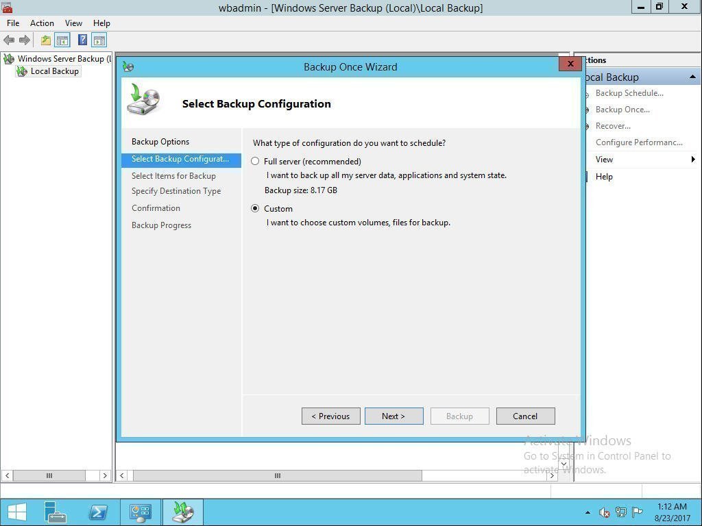Open the File menu
The height and width of the screenshot is (526, 702).
(x=13, y=23)
